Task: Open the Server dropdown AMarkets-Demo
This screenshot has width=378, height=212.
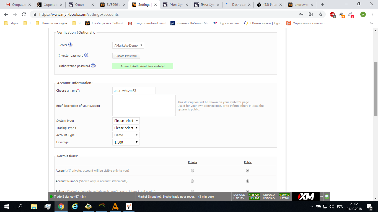Action: click(128, 45)
